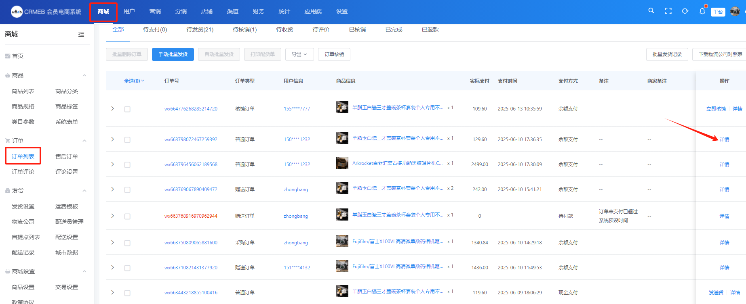746x304 pixels.
Task: Click the CRMEB logo icon
Action: 17,12
